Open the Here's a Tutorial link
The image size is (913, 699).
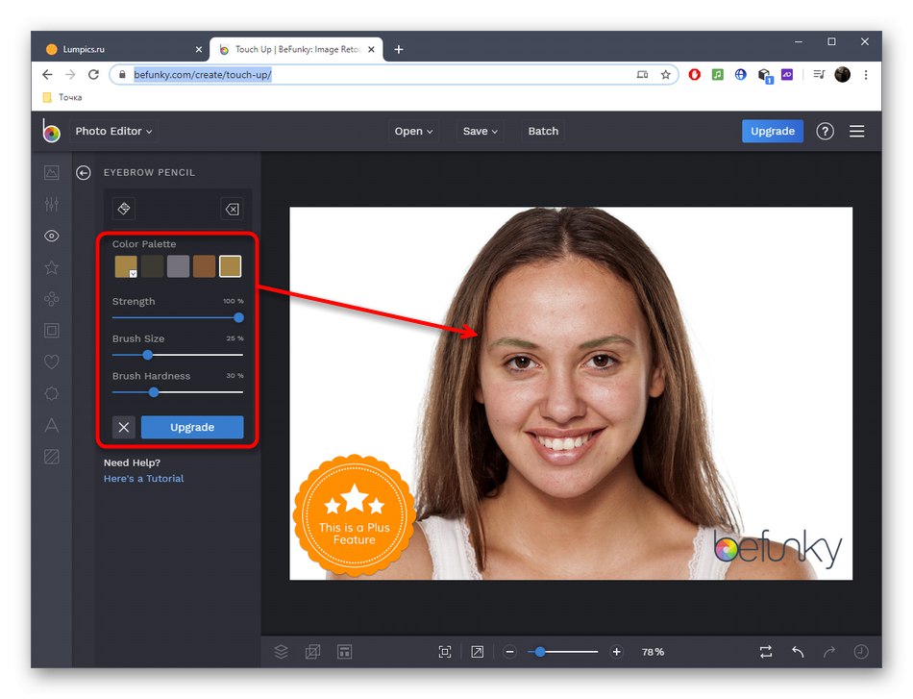coord(143,478)
